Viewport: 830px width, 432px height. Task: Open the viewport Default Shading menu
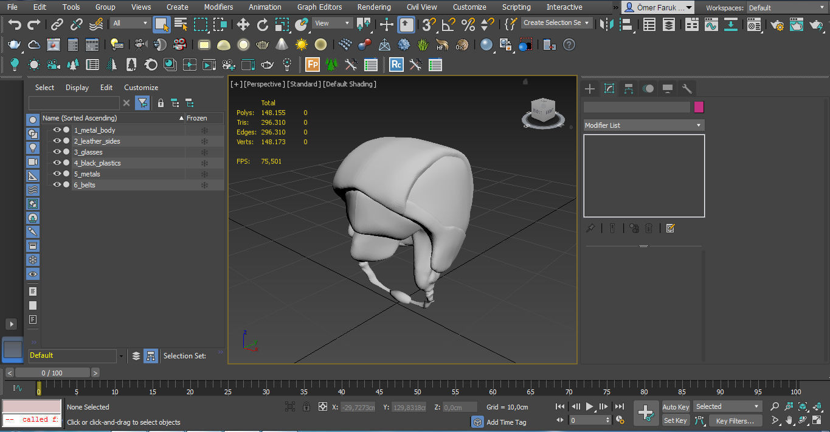[350, 84]
